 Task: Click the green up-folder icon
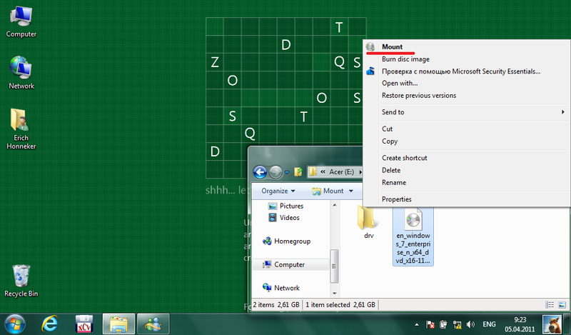coord(298,171)
